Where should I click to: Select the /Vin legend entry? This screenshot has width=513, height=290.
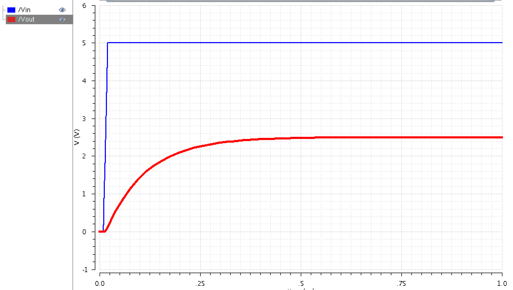(24, 10)
